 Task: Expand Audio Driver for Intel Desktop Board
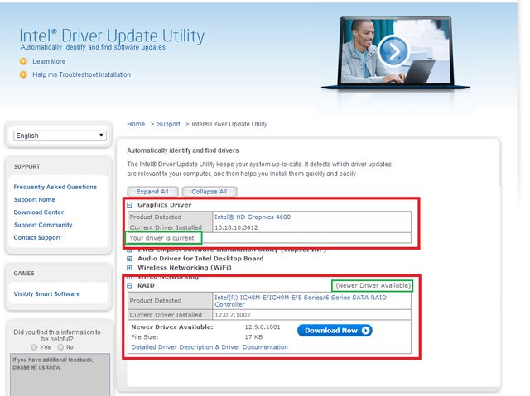pos(129,259)
